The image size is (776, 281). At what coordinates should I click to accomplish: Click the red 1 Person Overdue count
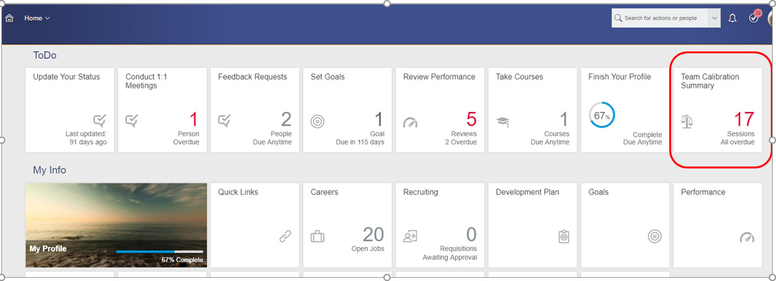tap(193, 120)
